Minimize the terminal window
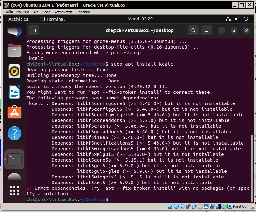The image size is (256, 212). [x=221, y=30]
